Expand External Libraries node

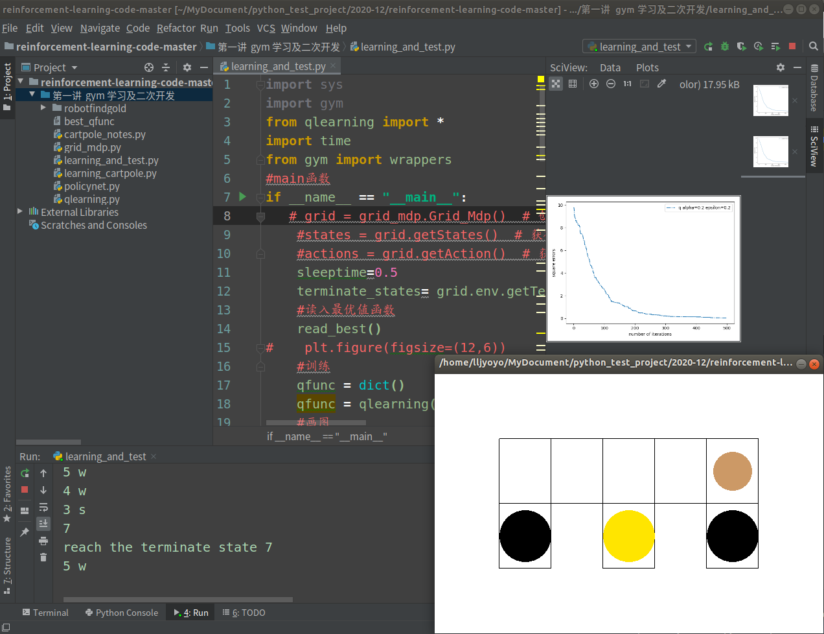point(20,212)
